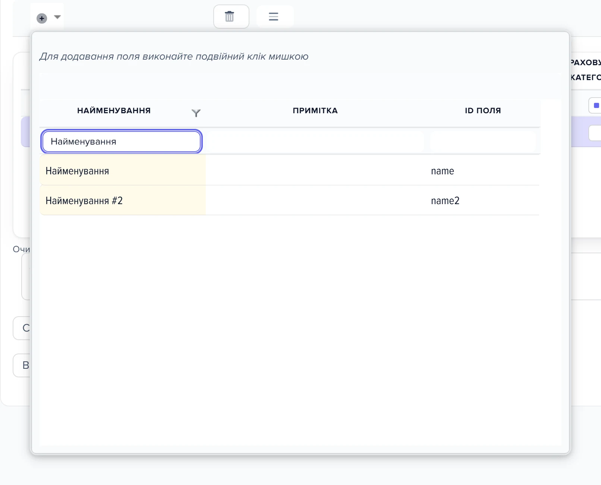Image resolution: width=601 pixels, height=485 pixels.
Task: Click the Примітка column filter field
Action: pyautogui.click(x=315, y=142)
